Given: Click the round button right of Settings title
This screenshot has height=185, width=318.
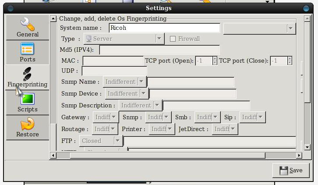Looking at the screenshot, I should [306, 8].
